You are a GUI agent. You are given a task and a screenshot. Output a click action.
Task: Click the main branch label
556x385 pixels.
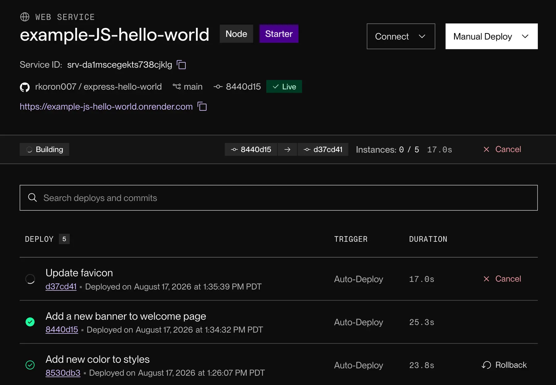[x=193, y=87]
